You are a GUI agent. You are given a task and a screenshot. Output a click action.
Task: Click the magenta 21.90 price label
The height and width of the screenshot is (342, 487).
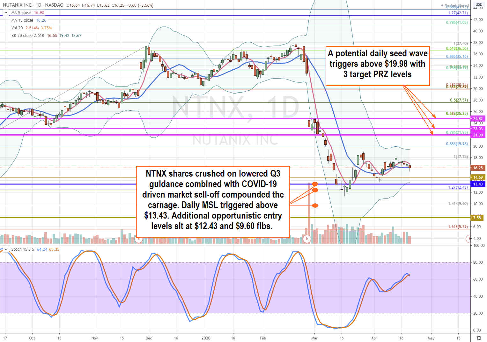click(x=478, y=135)
